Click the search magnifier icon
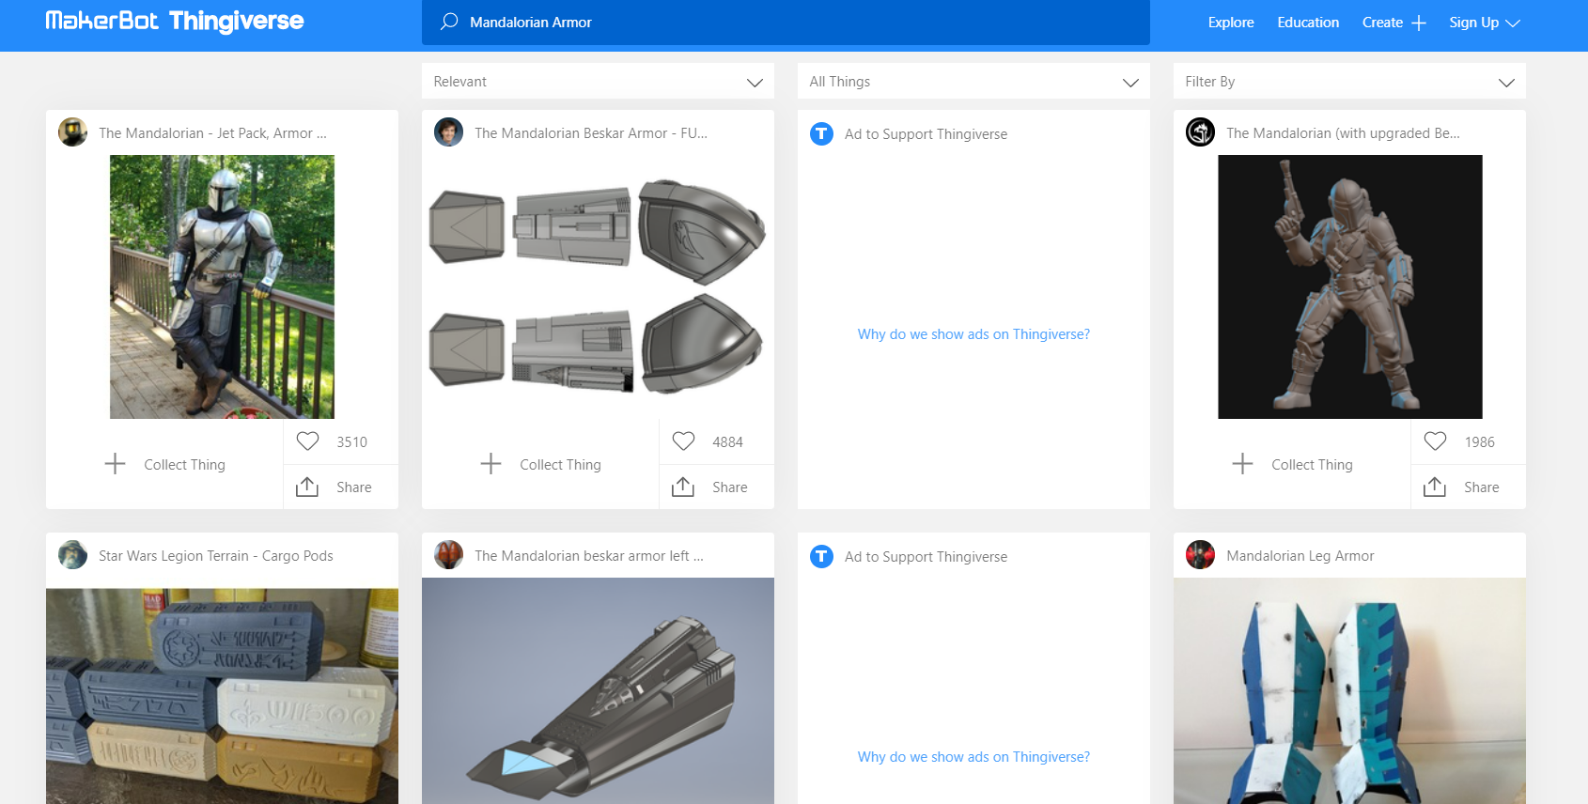The image size is (1588, 804). click(449, 22)
